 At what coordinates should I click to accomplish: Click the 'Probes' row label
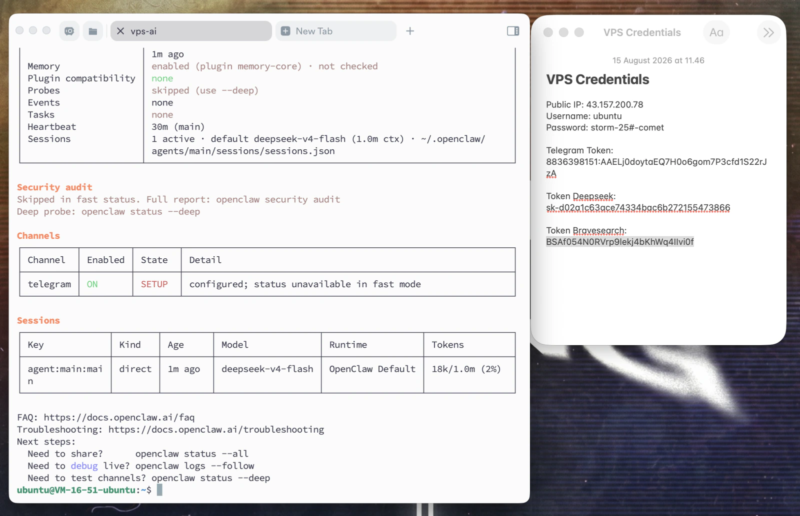[x=44, y=90]
